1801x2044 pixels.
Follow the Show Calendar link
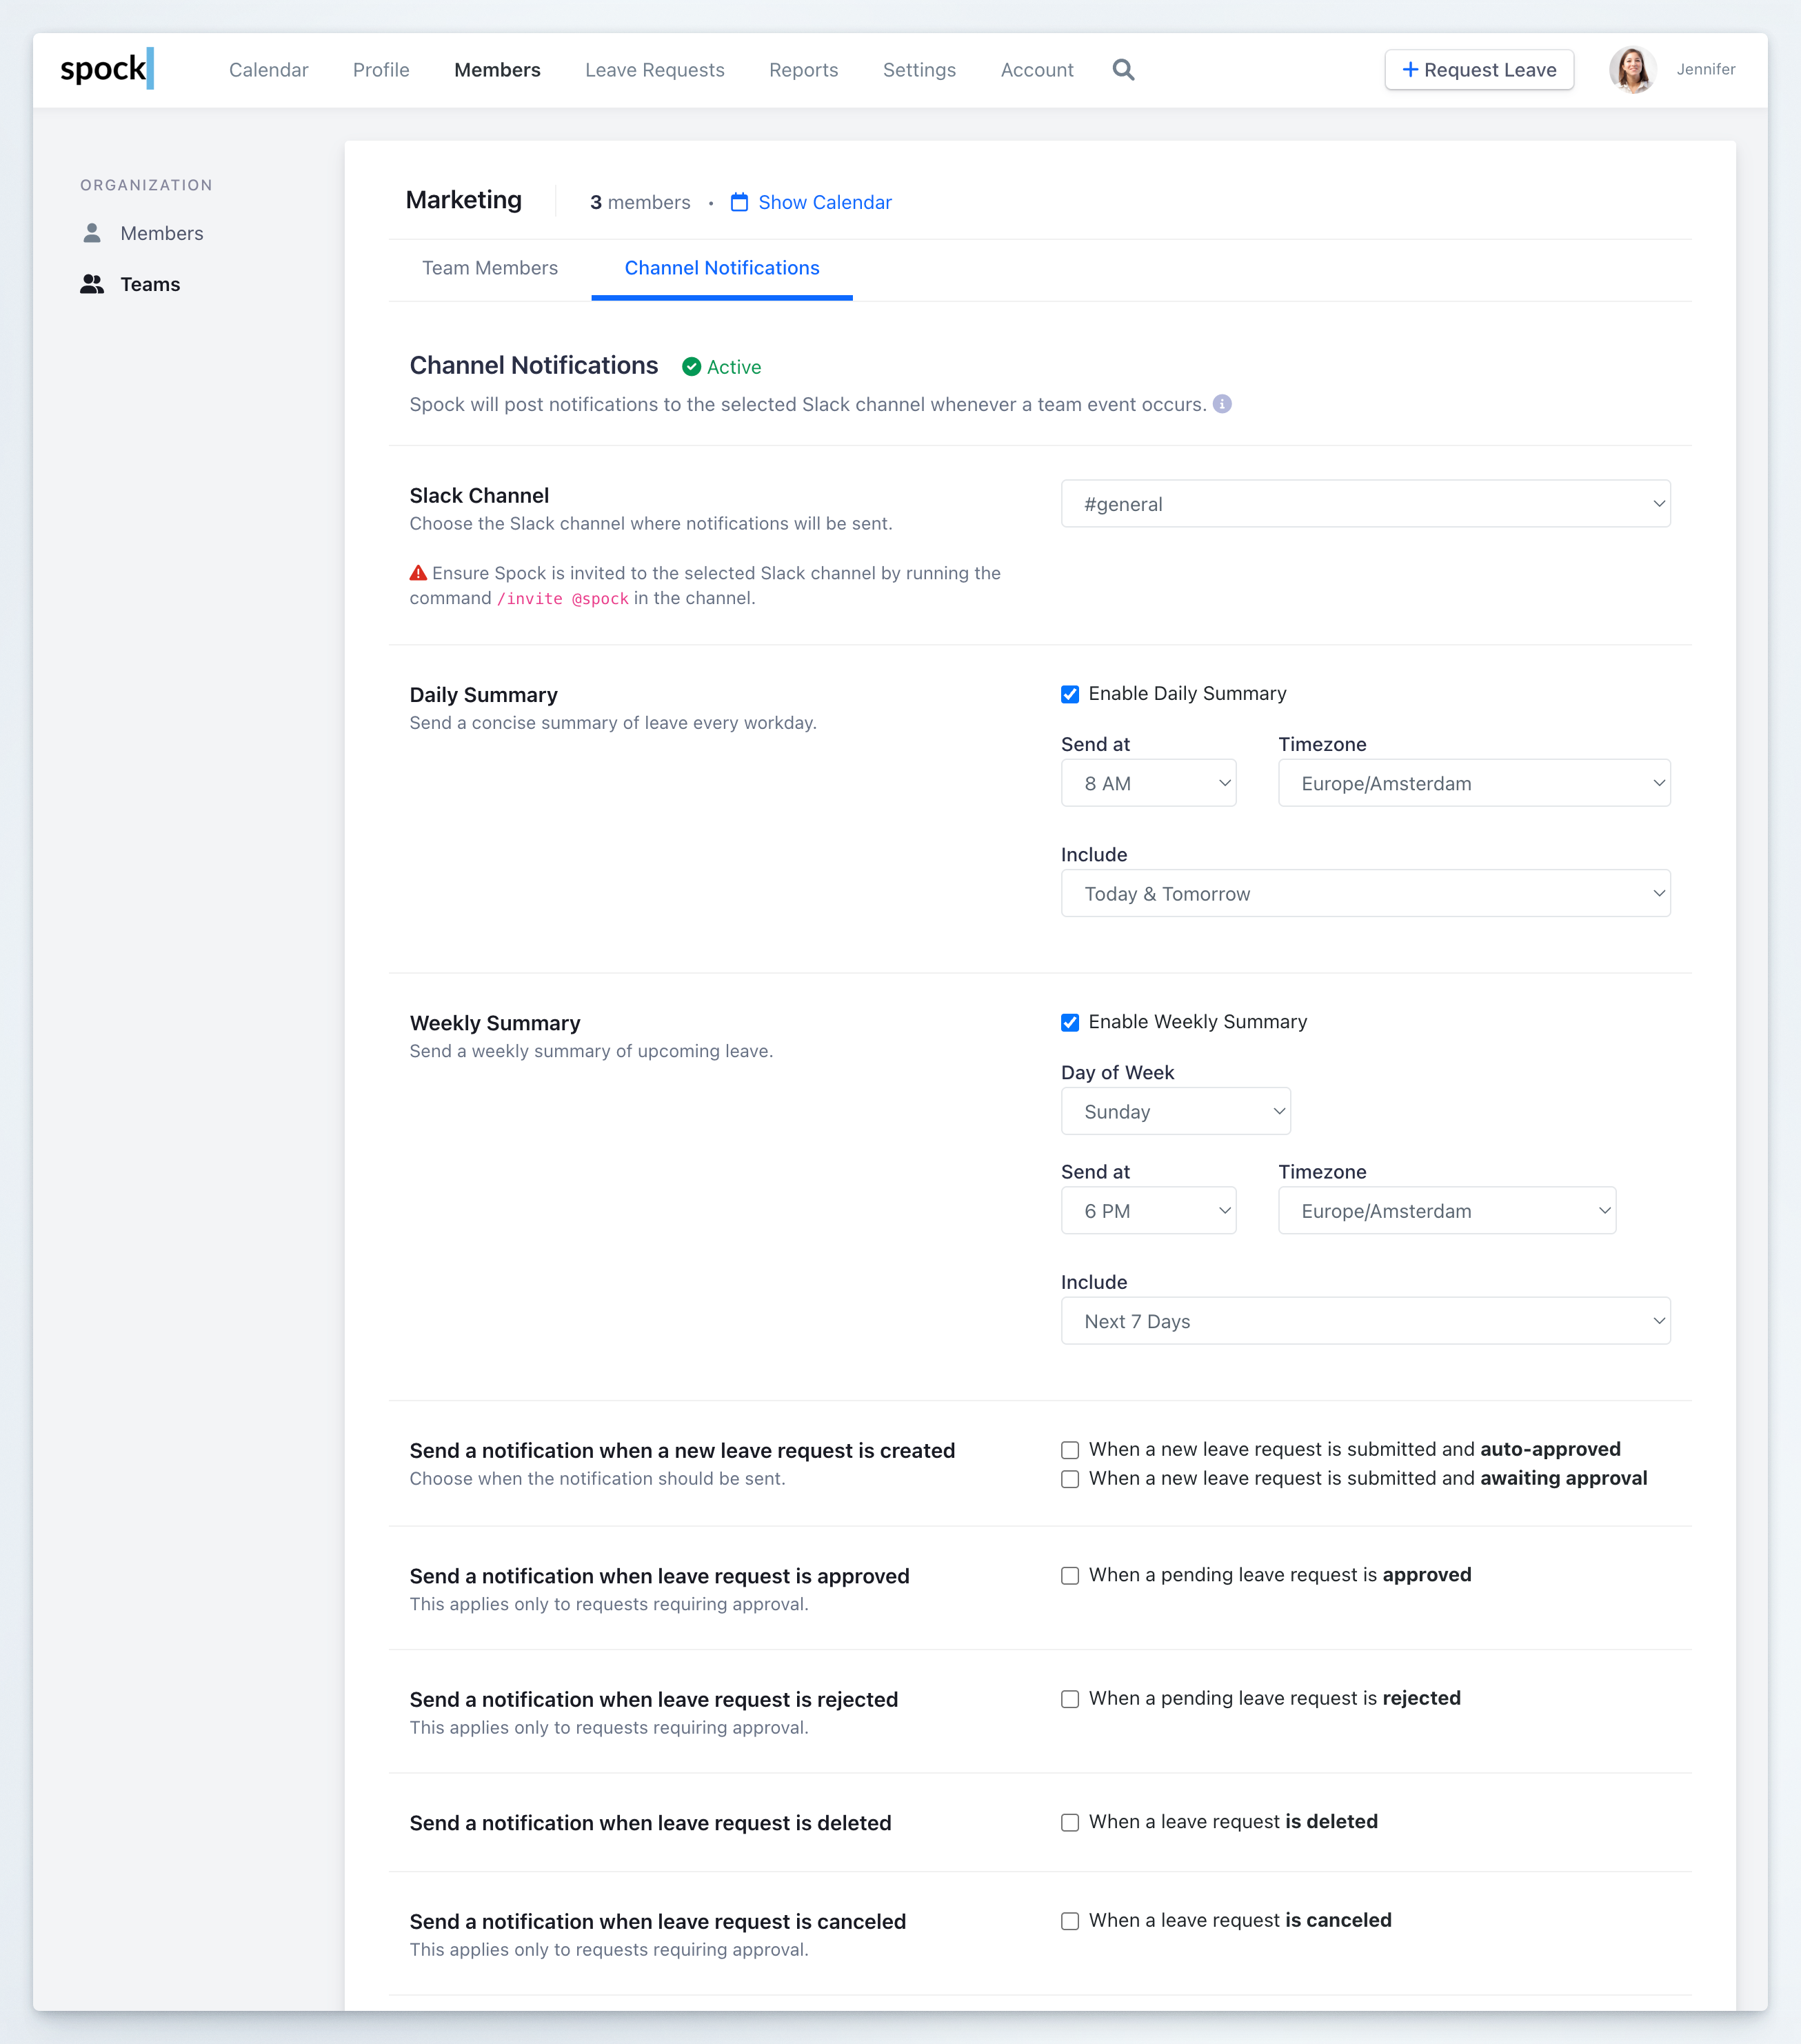pos(824,202)
